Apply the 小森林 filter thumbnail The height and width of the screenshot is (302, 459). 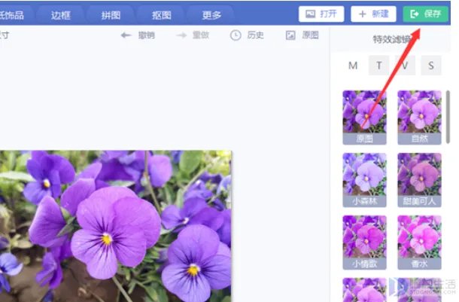[x=364, y=180]
